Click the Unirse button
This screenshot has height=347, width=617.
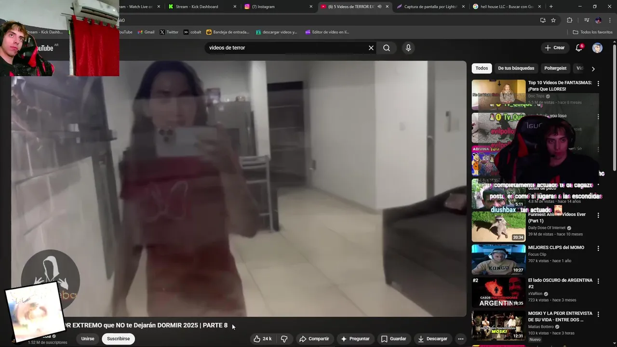[88, 339]
